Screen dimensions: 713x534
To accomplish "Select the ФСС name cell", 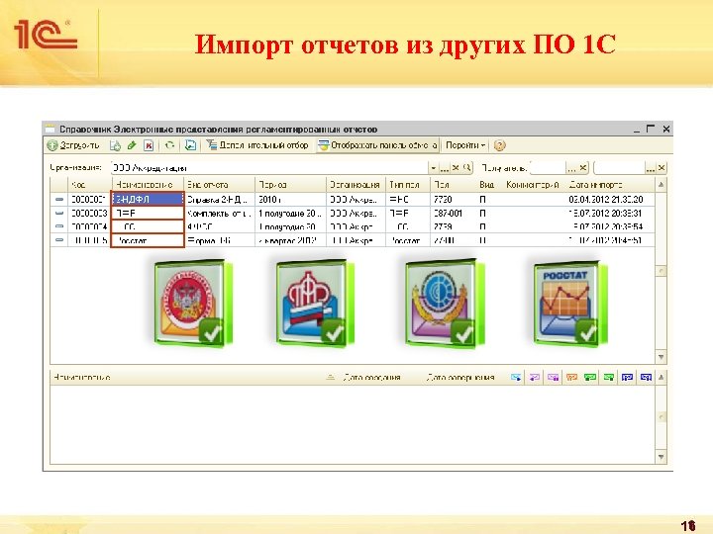I will (148, 226).
